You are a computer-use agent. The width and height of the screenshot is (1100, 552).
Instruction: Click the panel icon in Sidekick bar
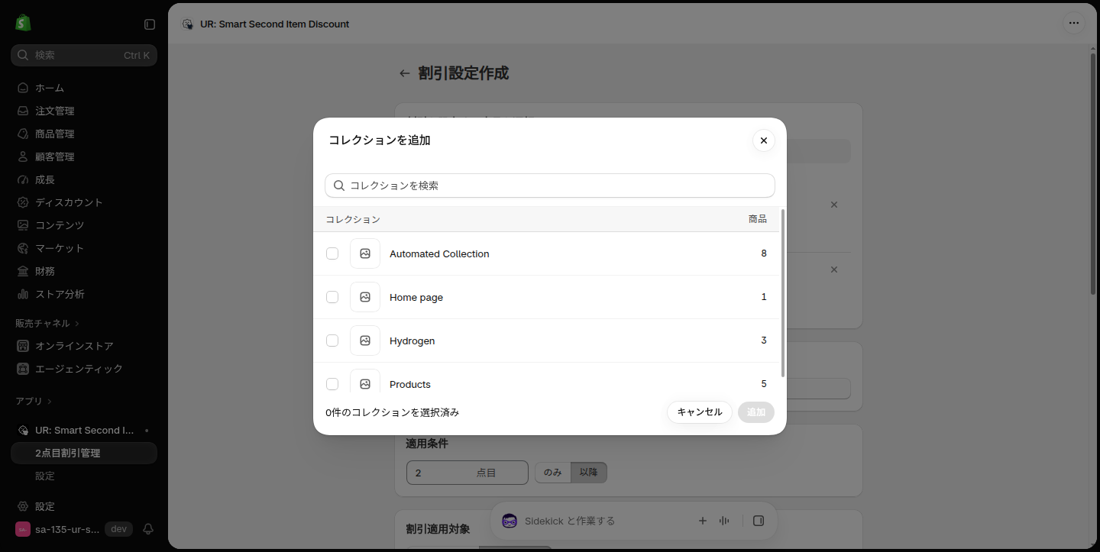pos(759,521)
